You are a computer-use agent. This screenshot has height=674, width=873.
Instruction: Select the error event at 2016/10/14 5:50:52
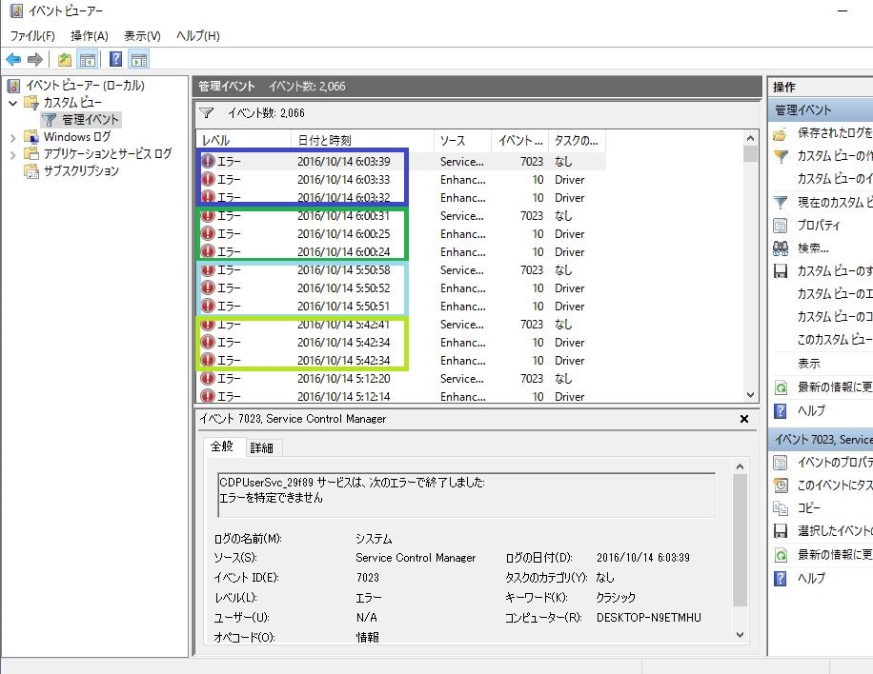(x=401, y=288)
